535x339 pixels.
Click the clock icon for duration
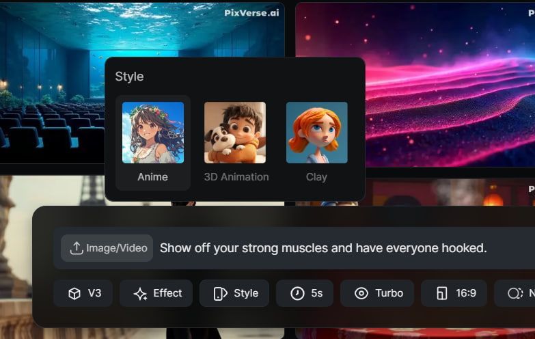[297, 293]
